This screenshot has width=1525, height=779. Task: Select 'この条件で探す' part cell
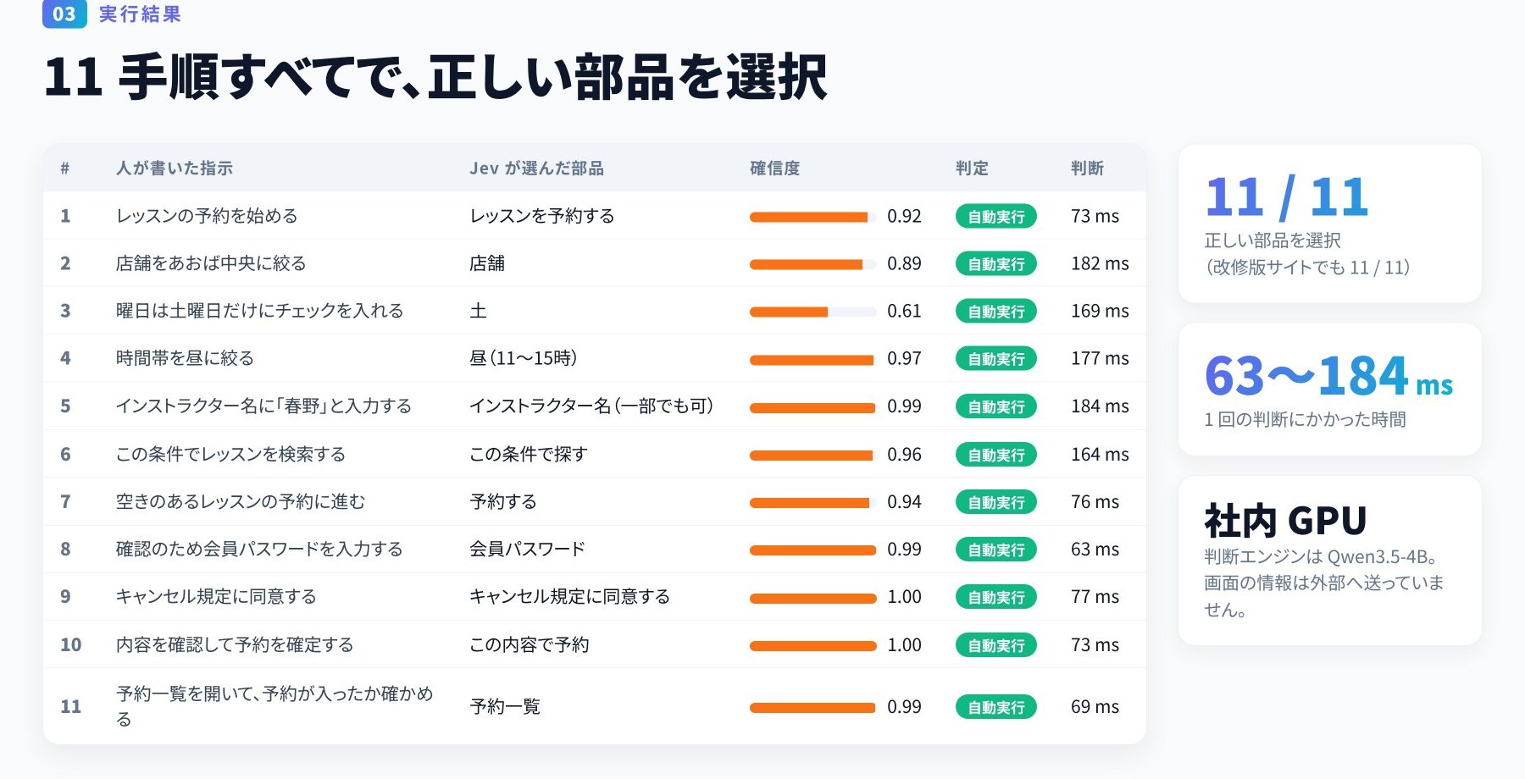coord(529,454)
